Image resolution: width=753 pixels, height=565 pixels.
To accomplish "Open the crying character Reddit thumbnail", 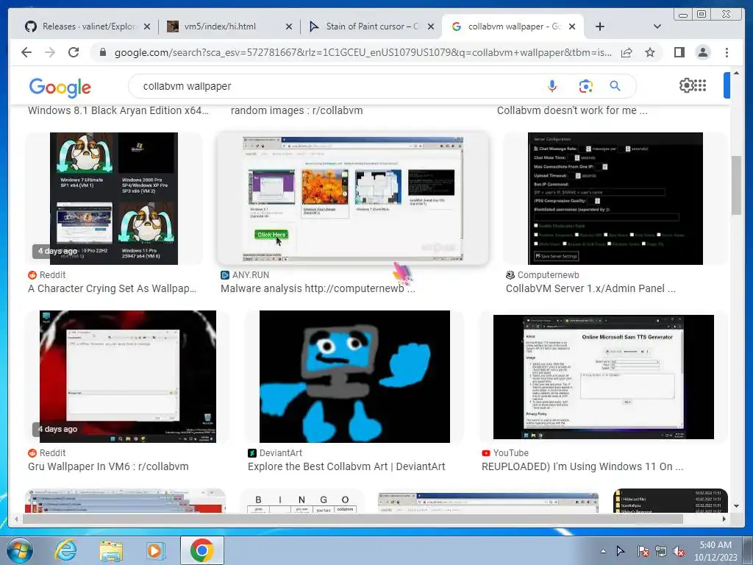I will click(x=114, y=199).
